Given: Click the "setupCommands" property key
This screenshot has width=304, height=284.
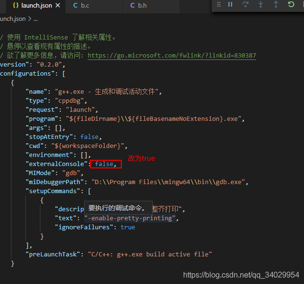Looking at the screenshot, I should pyautogui.click(x=53, y=191).
